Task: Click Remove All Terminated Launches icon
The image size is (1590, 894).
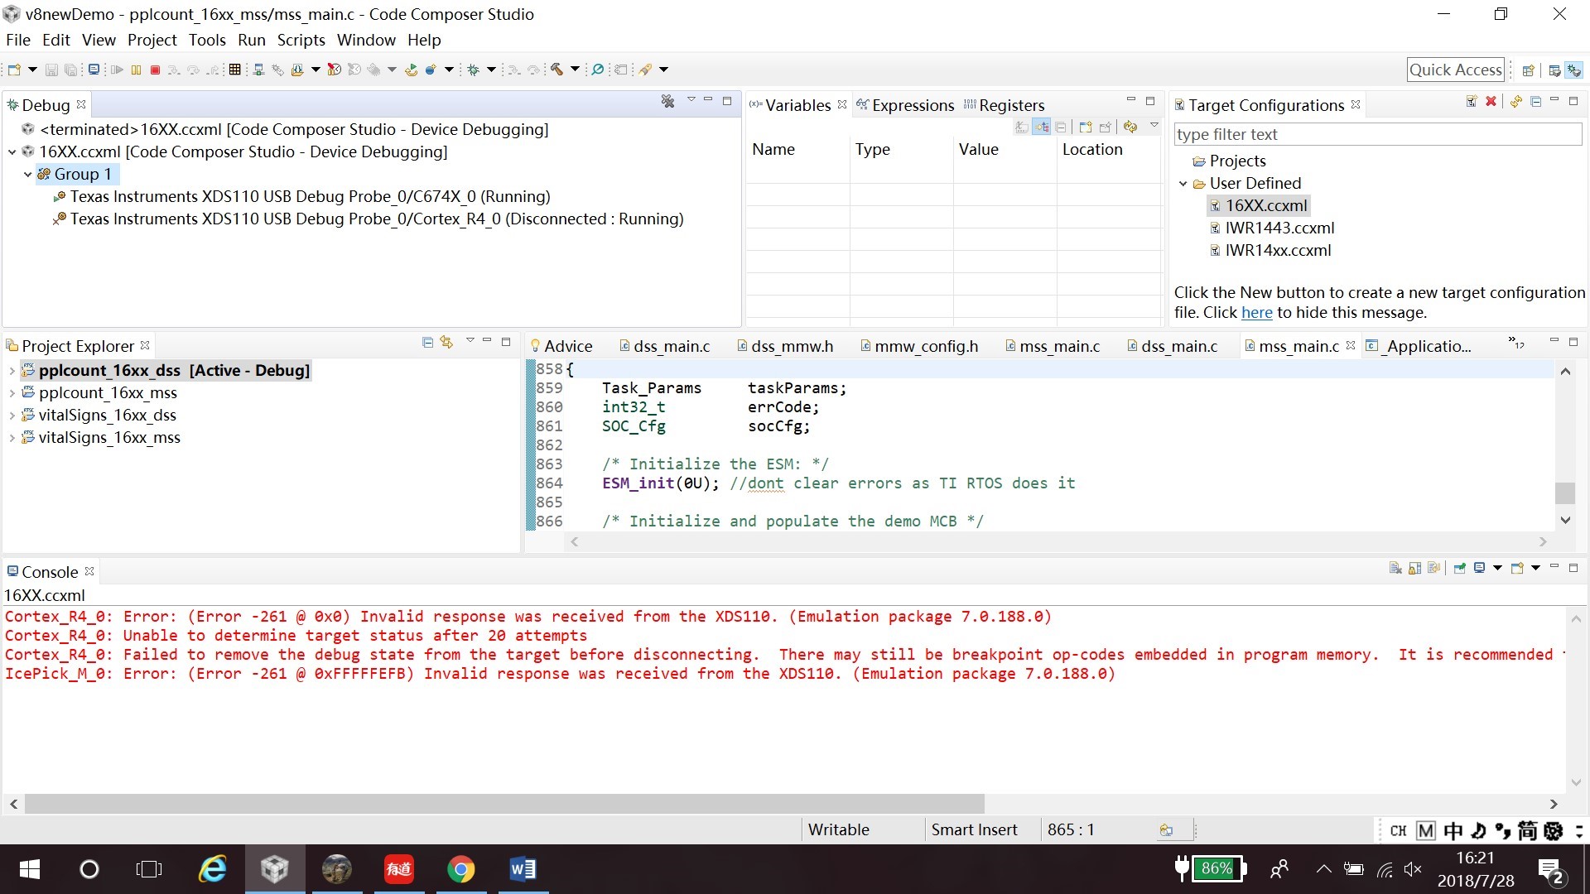Action: click(x=667, y=102)
